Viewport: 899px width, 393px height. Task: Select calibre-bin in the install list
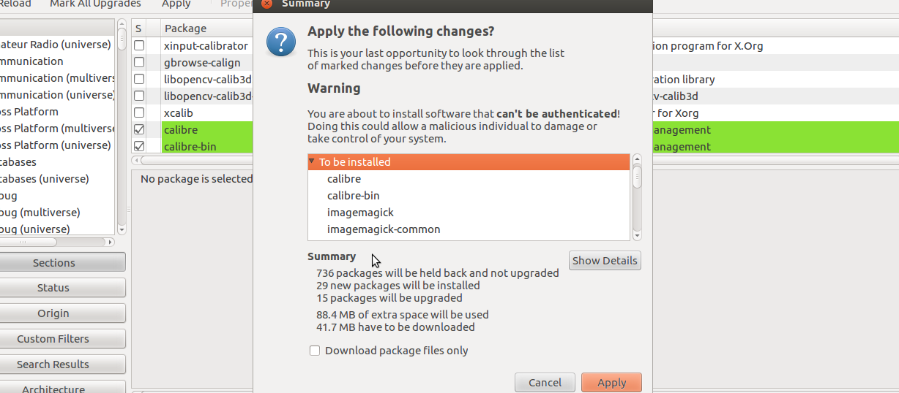(353, 196)
